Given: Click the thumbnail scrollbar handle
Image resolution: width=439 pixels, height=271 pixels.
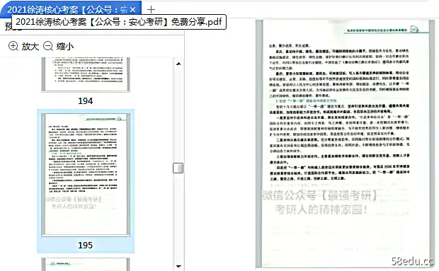Looking at the screenshot, I should 178,168.
